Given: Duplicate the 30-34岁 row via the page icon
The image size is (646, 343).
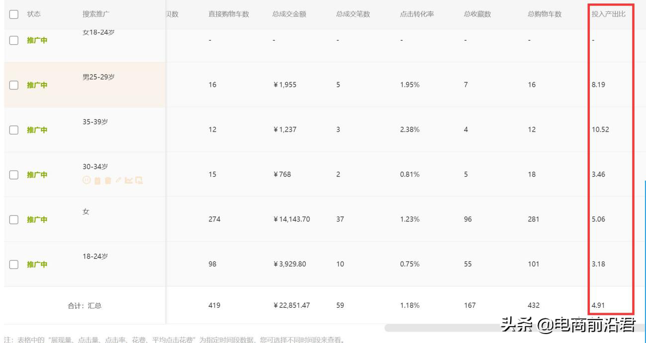Looking at the screenshot, I should coord(139,180).
